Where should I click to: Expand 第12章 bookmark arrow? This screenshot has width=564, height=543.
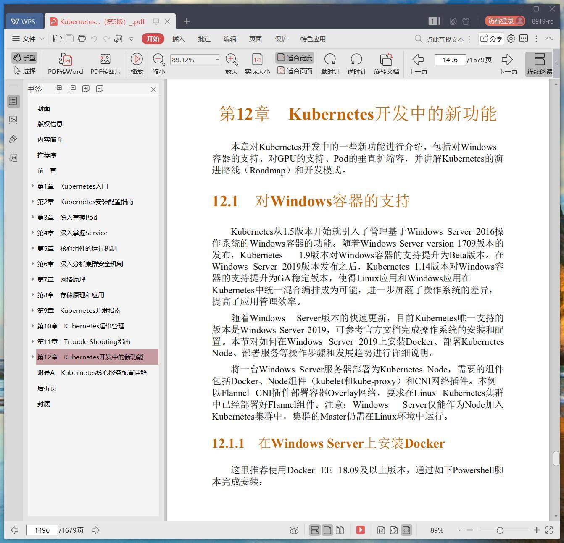click(33, 357)
